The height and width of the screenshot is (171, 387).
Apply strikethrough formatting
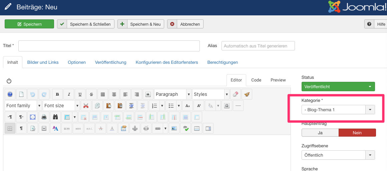pos(91,94)
